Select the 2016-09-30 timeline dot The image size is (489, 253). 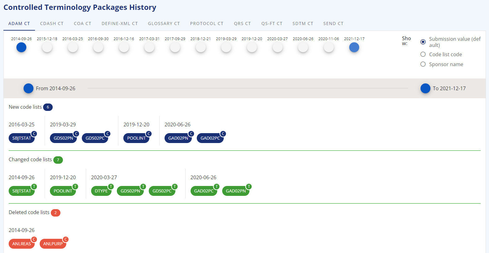click(x=98, y=47)
